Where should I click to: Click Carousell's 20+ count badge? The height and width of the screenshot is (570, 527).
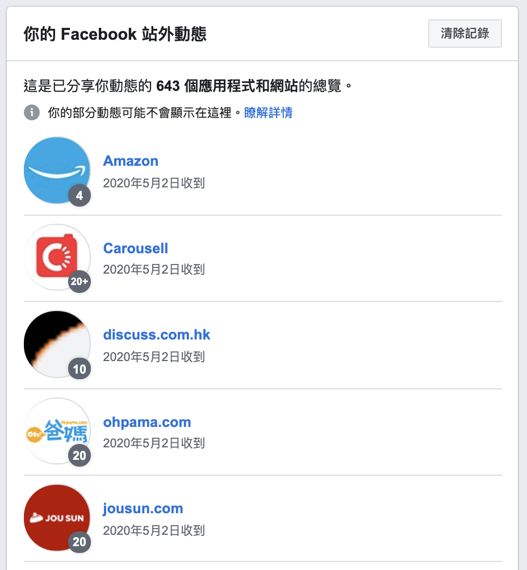[x=80, y=282]
